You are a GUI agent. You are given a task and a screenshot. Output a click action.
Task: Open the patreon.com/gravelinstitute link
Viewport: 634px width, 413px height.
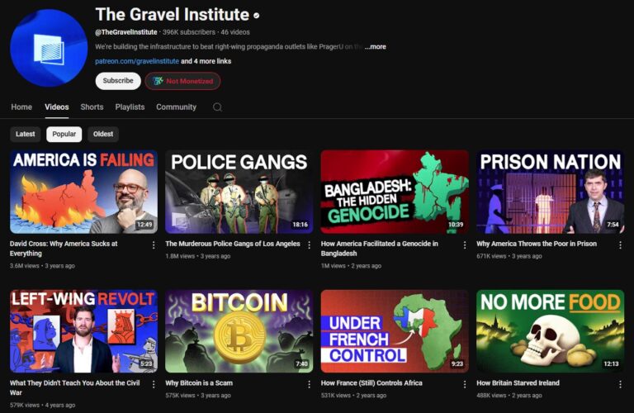tap(137, 61)
